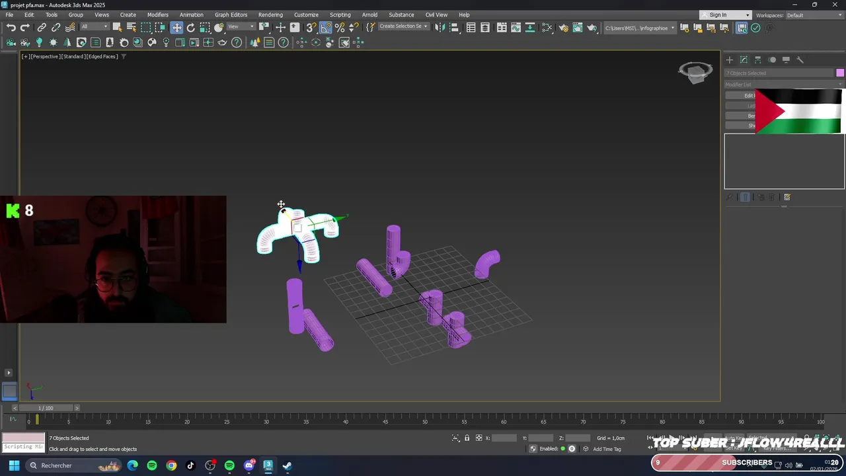The width and height of the screenshot is (846, 476).
Task: Click the MAXScript mini listener box
Action: point(24,443)
